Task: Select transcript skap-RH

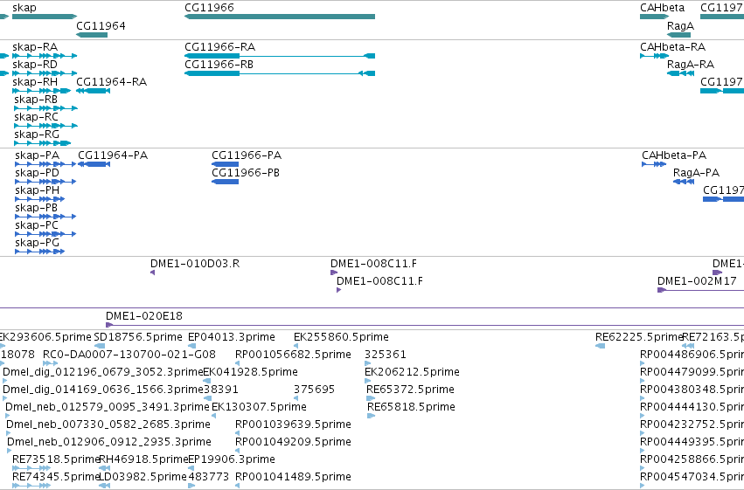Action: [42, 91]
